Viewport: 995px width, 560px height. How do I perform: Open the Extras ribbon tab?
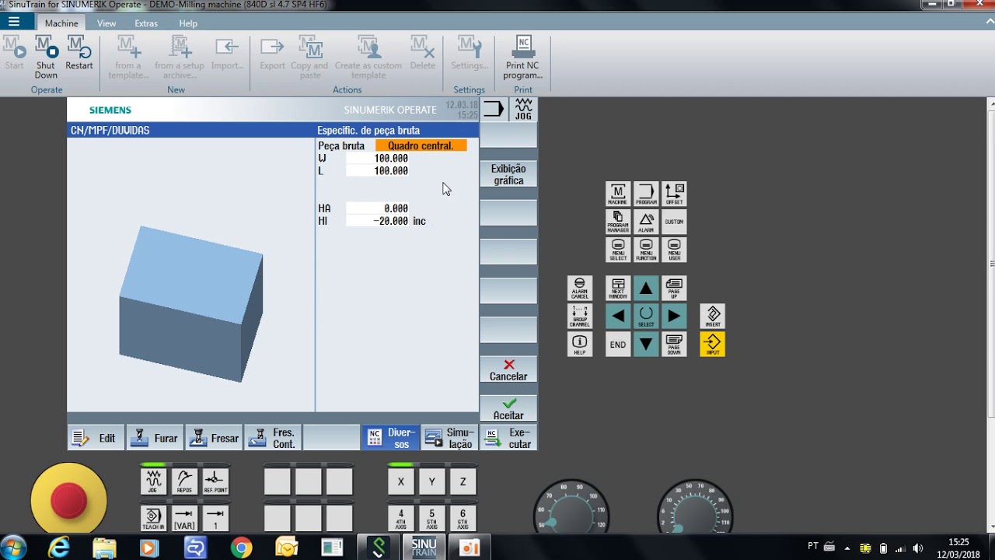click(146, 23)
